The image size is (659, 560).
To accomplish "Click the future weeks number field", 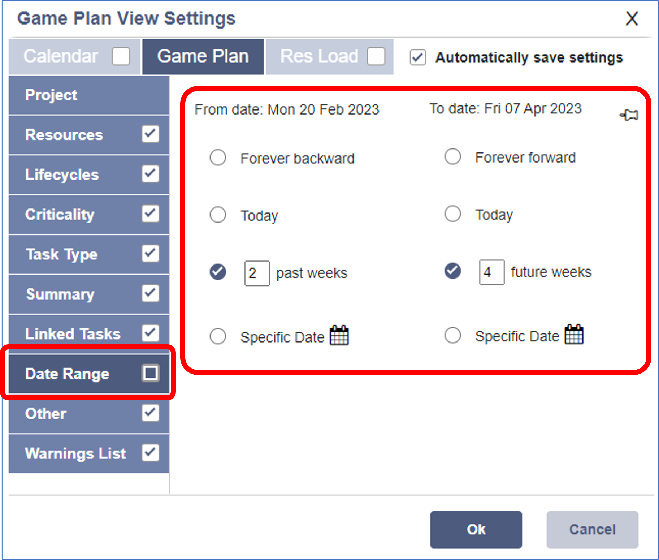I will [491, 272].
